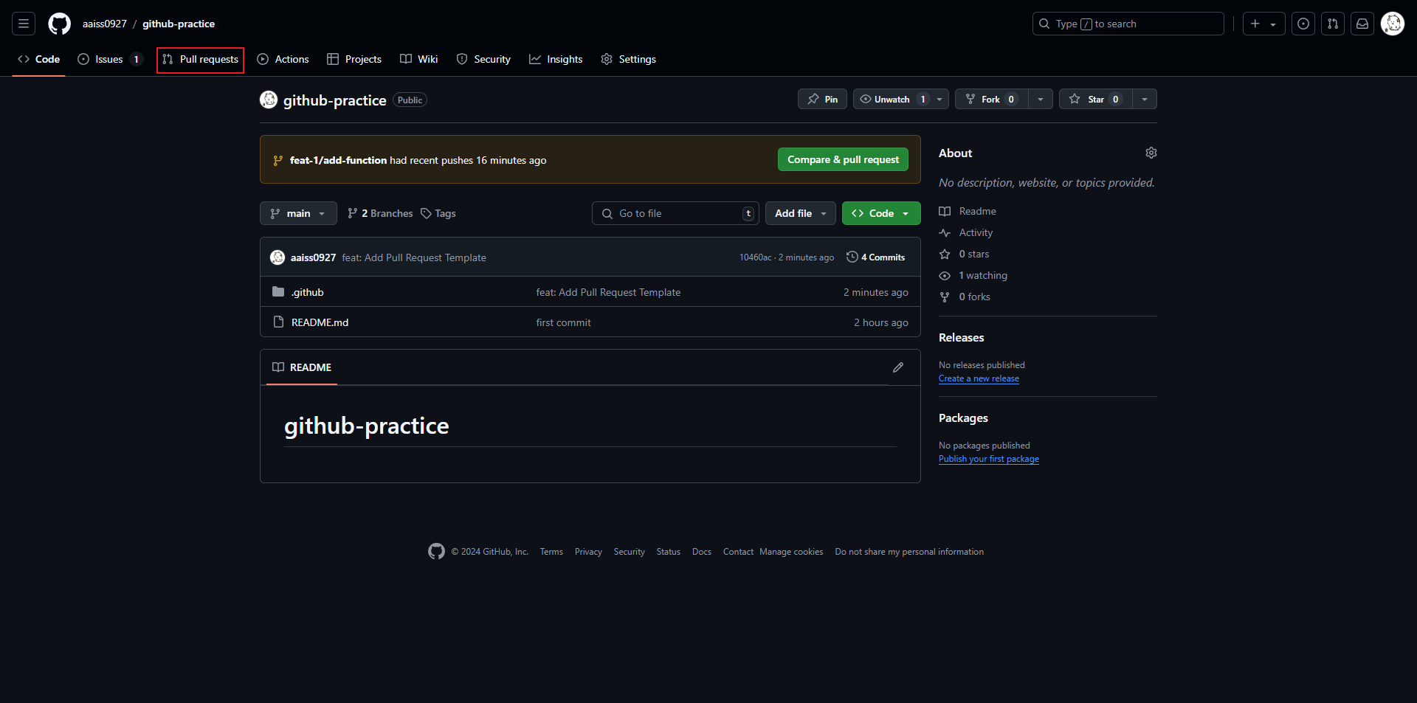View 4 Commits history
This screenshot has height=703, width=1417.
[876, 257]
